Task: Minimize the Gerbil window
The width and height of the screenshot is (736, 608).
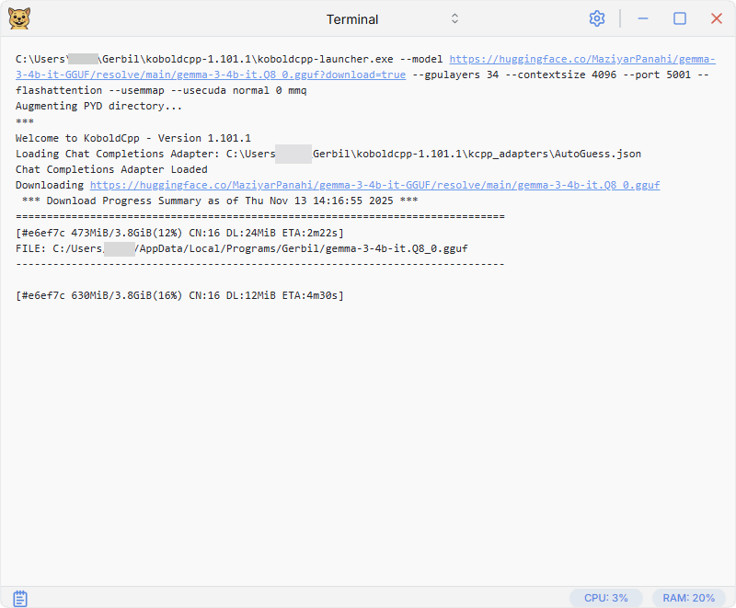Action: [644, 18]
